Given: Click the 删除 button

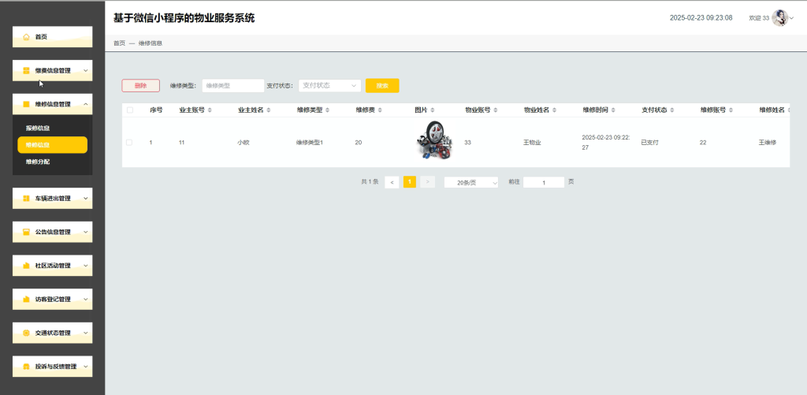Looking at the screenshot, I should [x=140, y=85].
